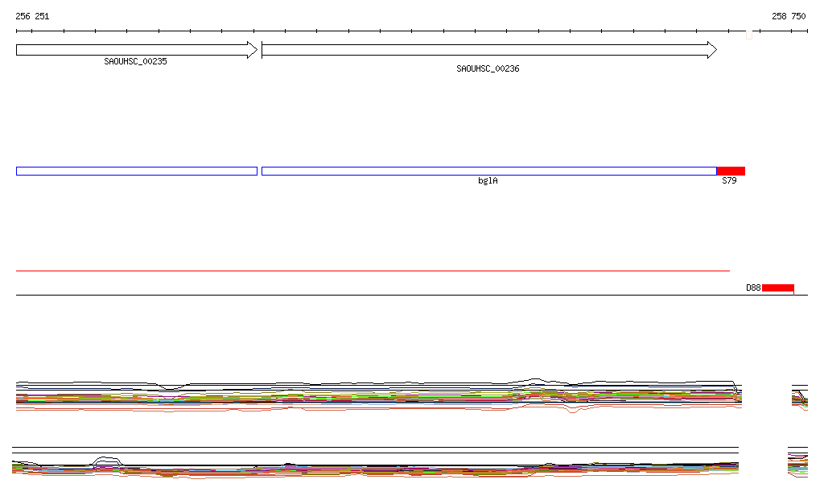Select the bglA blue-outlined transcript box

pos(488,171)
